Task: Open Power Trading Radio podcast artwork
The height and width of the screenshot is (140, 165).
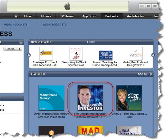Action: (106, 55)
